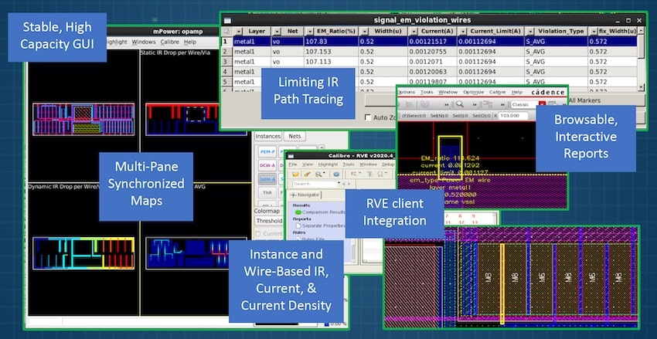Open folder icon in Calibre RVE toolbar
The image size is (657, 339).
(x=295, y=174)
